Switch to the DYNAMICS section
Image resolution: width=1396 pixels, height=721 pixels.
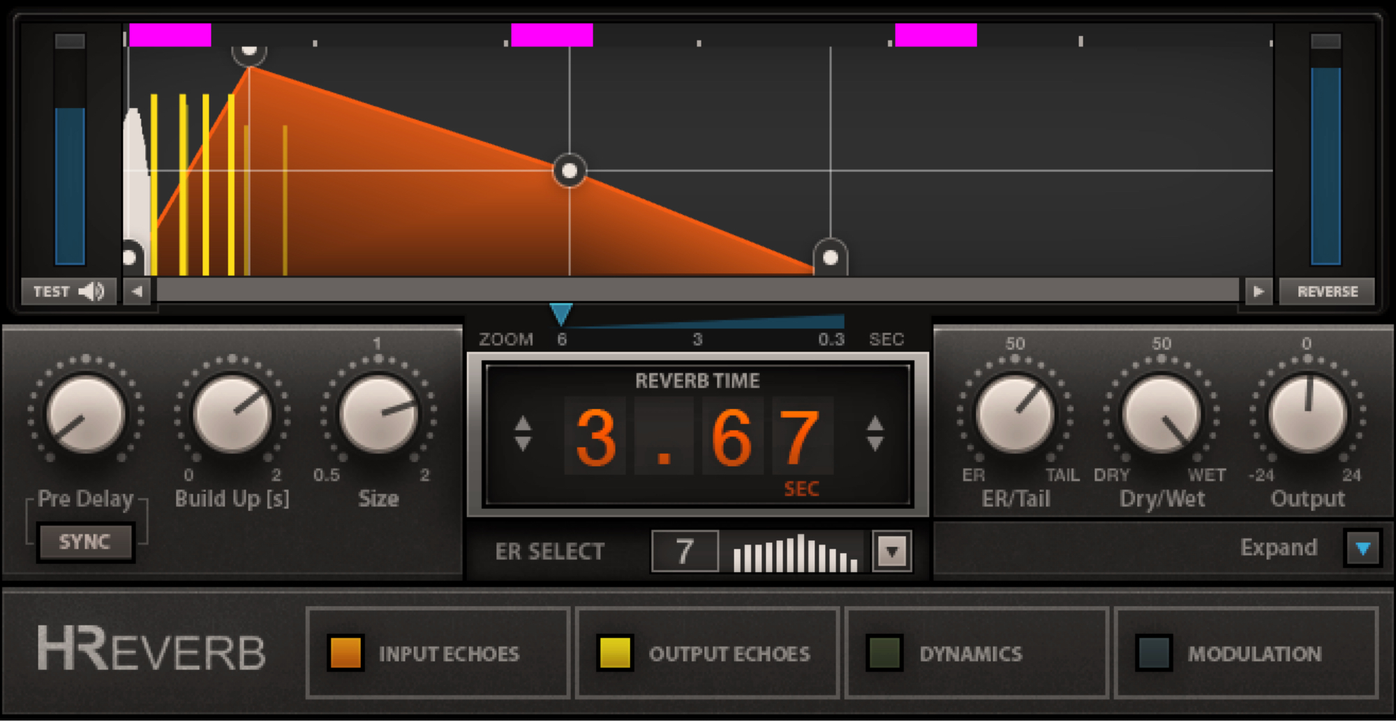pyautogui.click(x=976, y=653)
